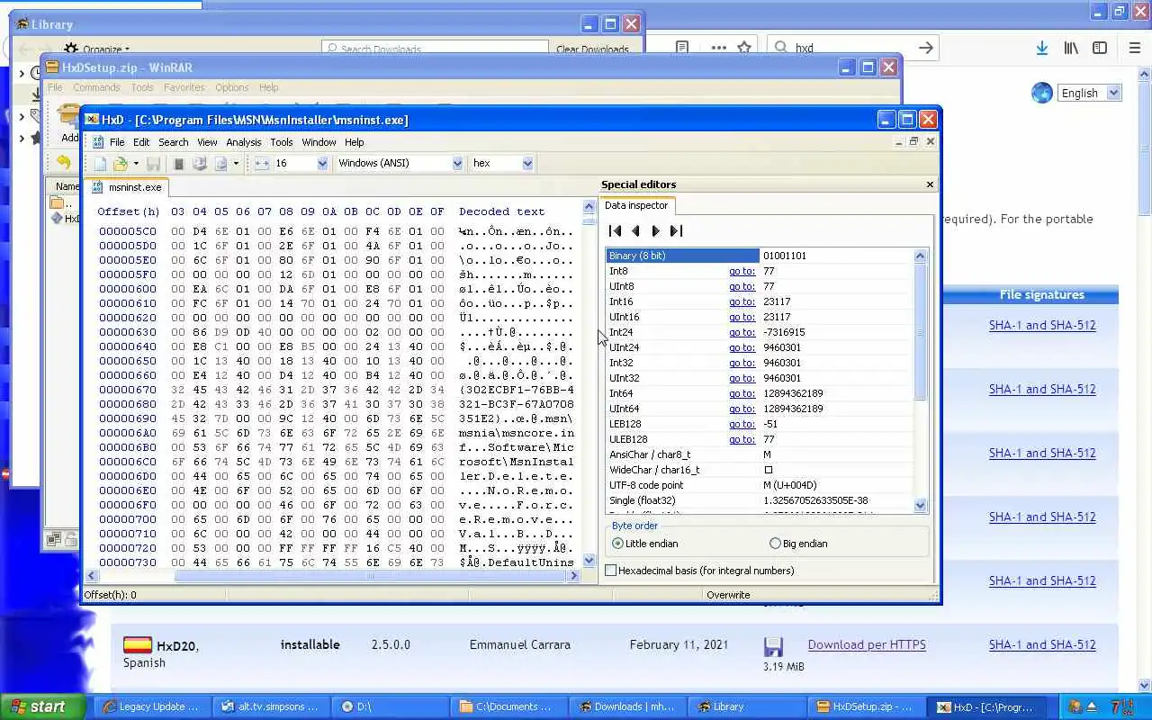Select Big endian byte order
Image resolution: width=1152 pixels, height=720 pixels.
click(800, 544)
